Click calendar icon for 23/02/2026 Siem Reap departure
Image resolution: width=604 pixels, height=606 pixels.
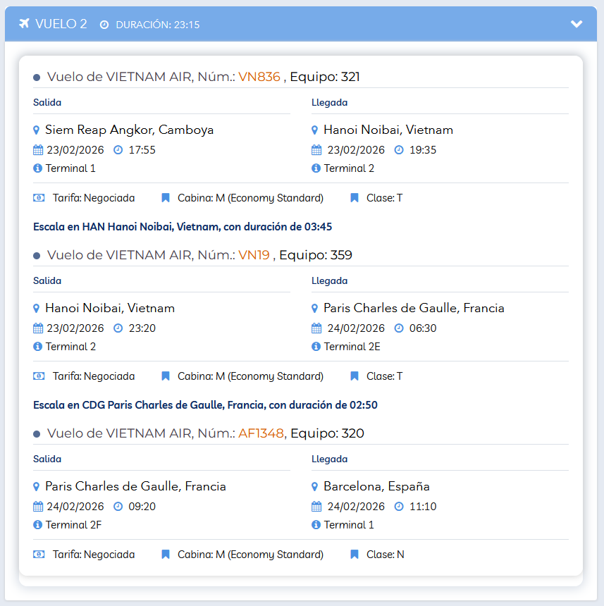[38, 150]
